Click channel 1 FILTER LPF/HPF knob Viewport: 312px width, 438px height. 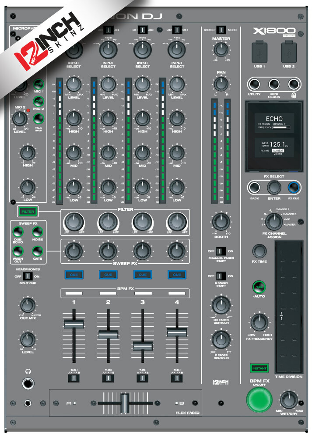pyautogui.click(x=74, y=222)
